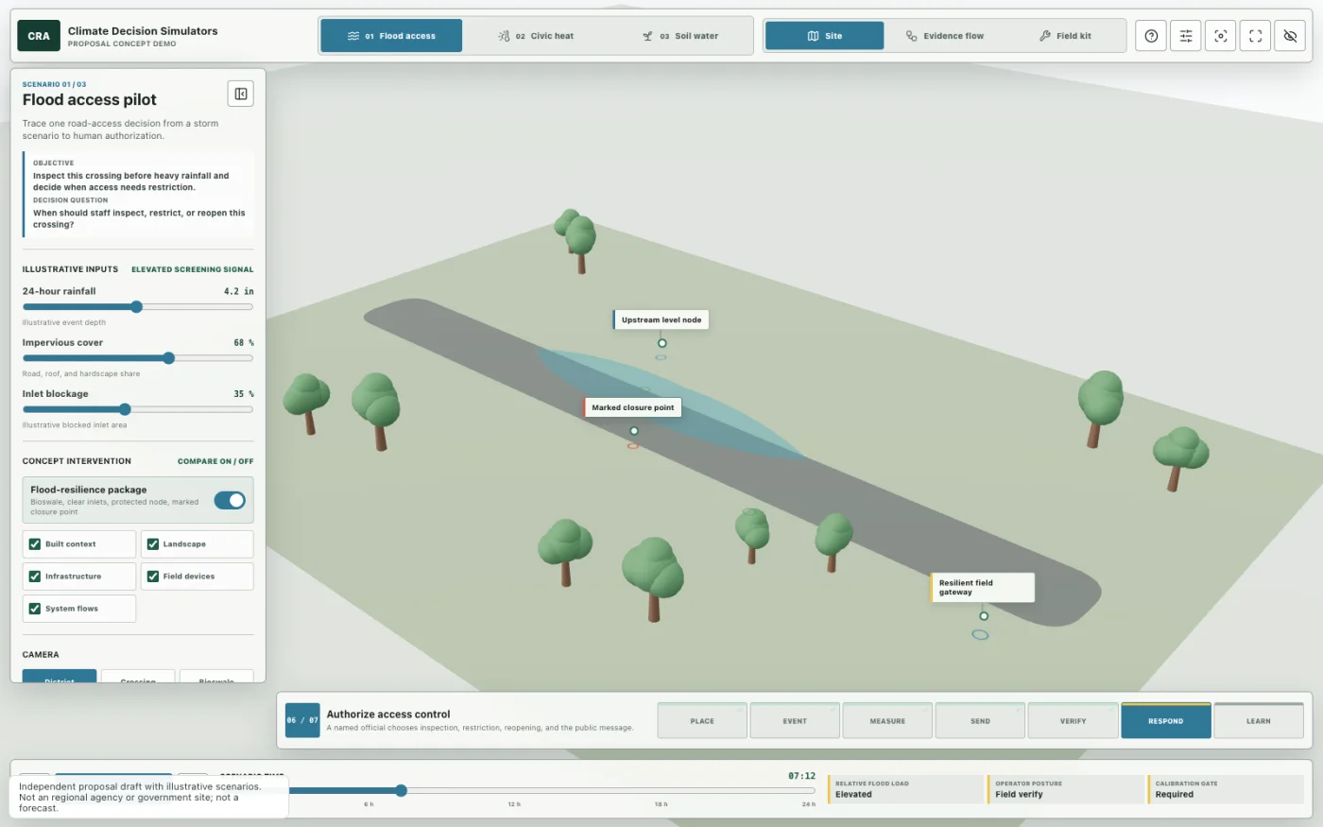Switch to 03 Soil water scenario
Screen dimensions: 1323x827
(x=679, y=36)
